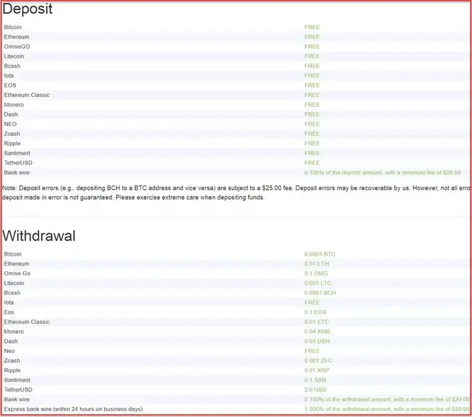Select the "0.01 ETC" withdrawal fee
The image size is (472, 417).
317,322
